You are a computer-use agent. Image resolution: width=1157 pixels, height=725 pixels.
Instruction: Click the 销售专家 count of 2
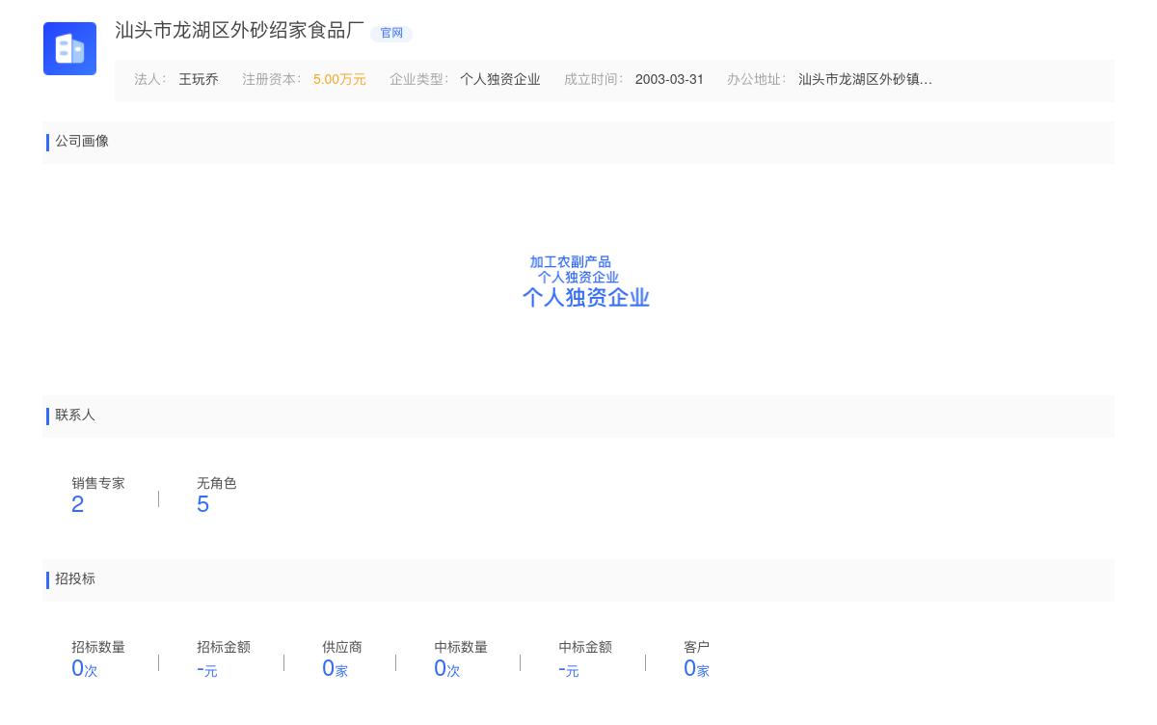(x=78, y=504)
